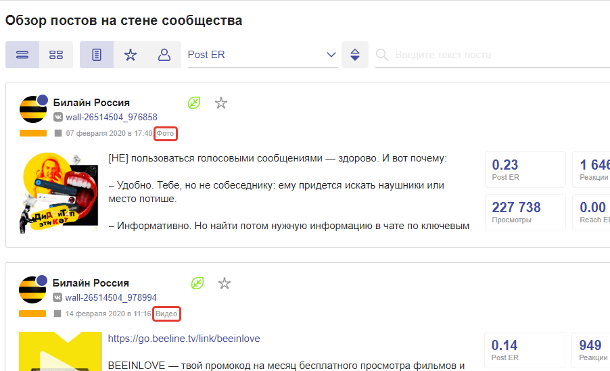
Task: Click the BEEINLOVE post text
Action: (286, 366)
